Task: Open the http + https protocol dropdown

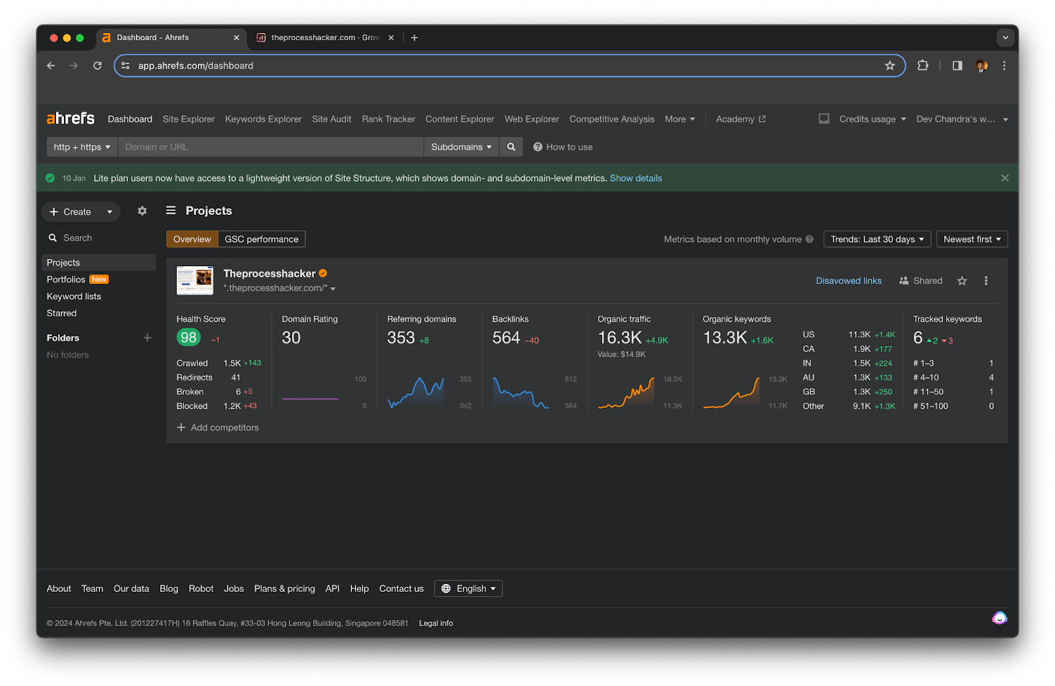Action: 82,147
